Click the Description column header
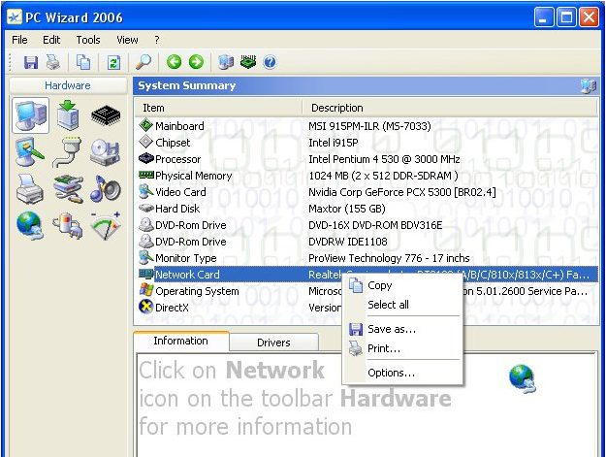 (x=336, y=108)
